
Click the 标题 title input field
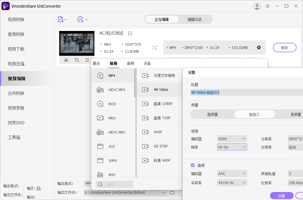(x=247, y=93)
